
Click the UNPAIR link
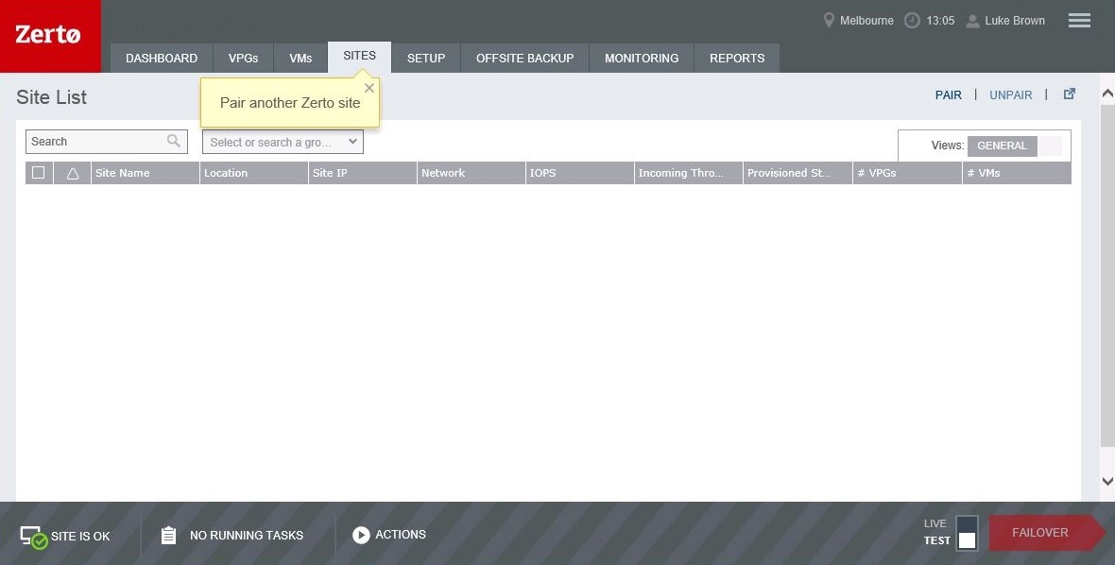pos(1010,95)
